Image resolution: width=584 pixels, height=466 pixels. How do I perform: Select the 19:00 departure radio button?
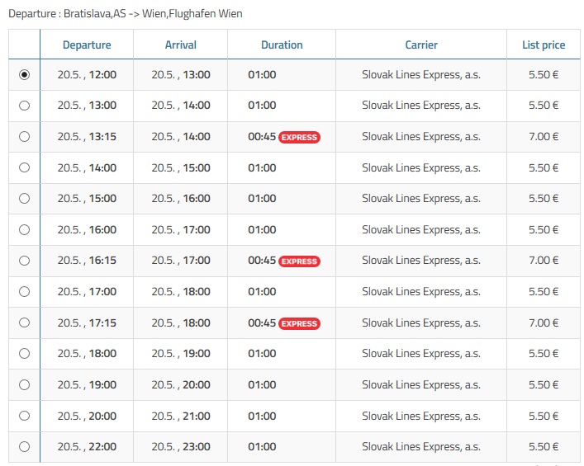(x=24, y=384)
